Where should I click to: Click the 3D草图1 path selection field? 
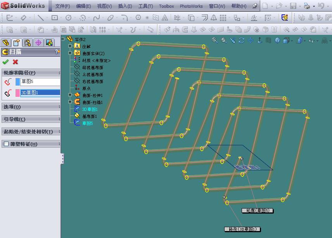tap(40, 93)
